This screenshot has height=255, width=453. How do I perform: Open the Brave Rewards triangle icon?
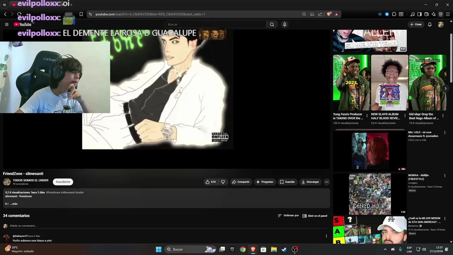click(337, 14)
